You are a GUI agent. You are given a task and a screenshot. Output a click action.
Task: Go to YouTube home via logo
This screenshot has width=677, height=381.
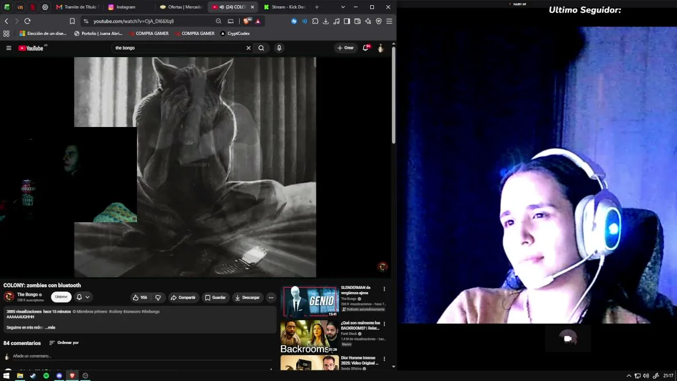[x=31, y=48]
